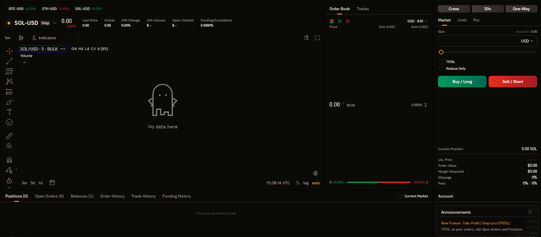Enable the Reduce Only checkbox
Screen dimensions: 541x237
[x=441, y=69]
